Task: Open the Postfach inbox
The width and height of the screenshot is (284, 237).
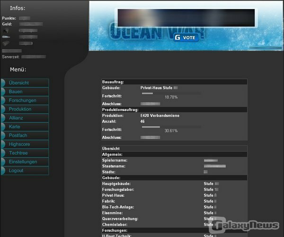Action: (25, 135)
